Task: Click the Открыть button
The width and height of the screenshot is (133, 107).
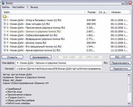Action: coord(12,57)
